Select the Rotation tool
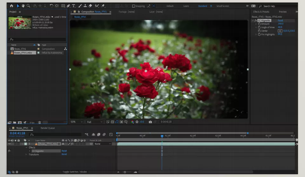 [51, 6]
